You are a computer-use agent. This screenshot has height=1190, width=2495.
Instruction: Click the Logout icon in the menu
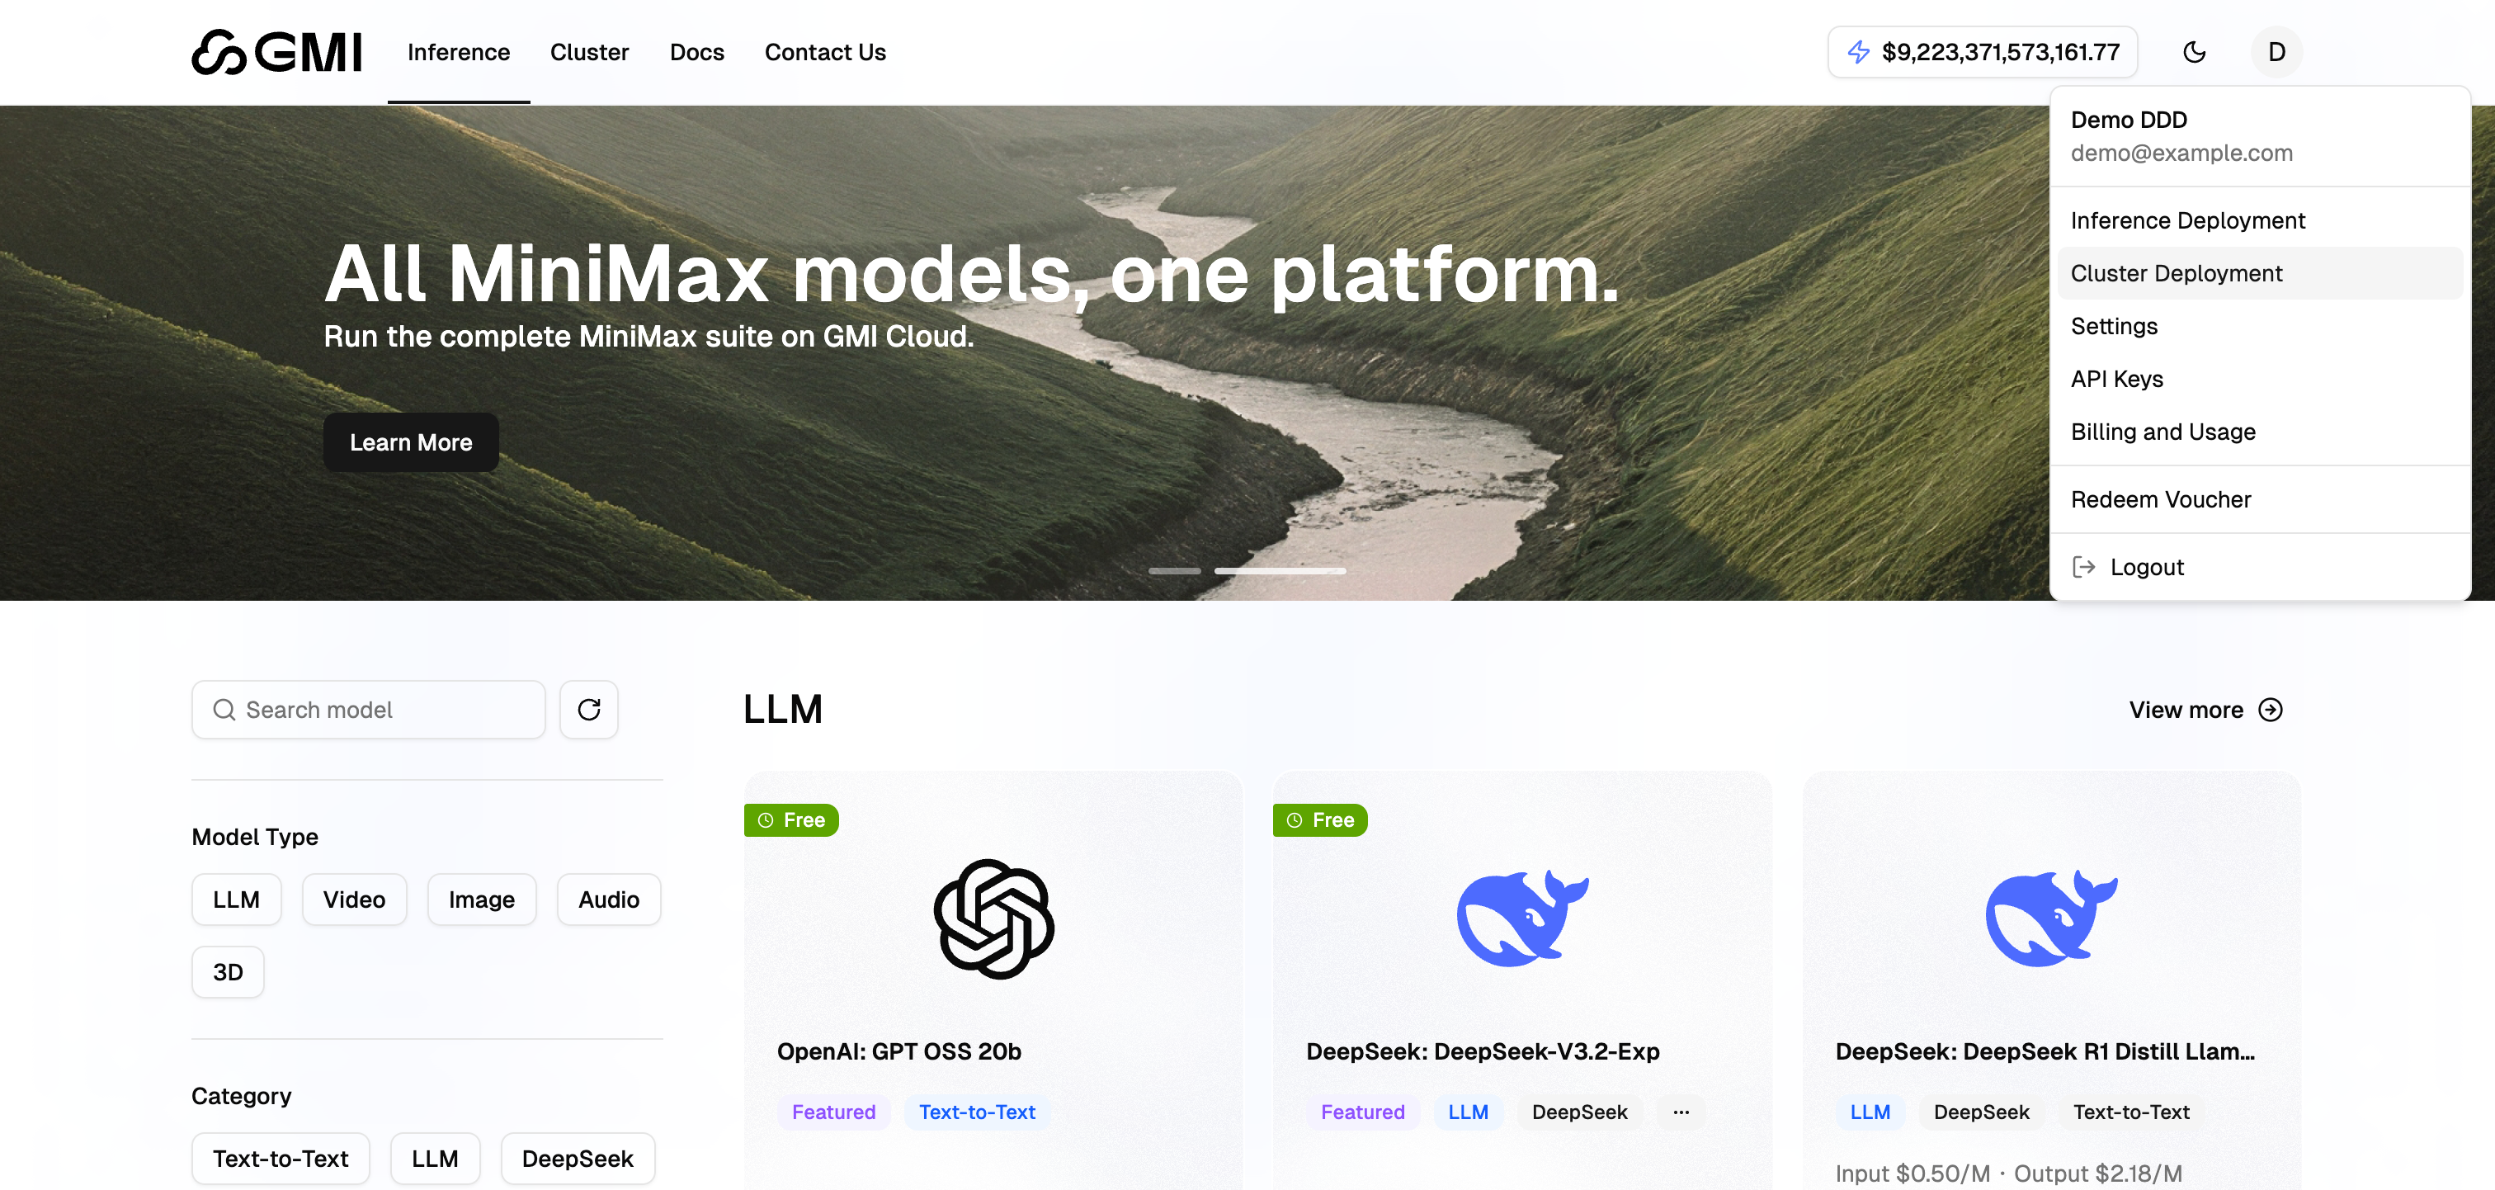click(x=2083, y=567)
